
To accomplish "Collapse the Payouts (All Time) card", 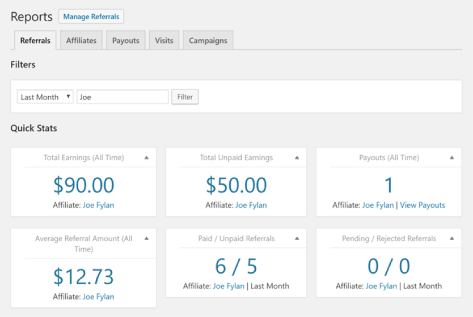I will tap(452, 158).
